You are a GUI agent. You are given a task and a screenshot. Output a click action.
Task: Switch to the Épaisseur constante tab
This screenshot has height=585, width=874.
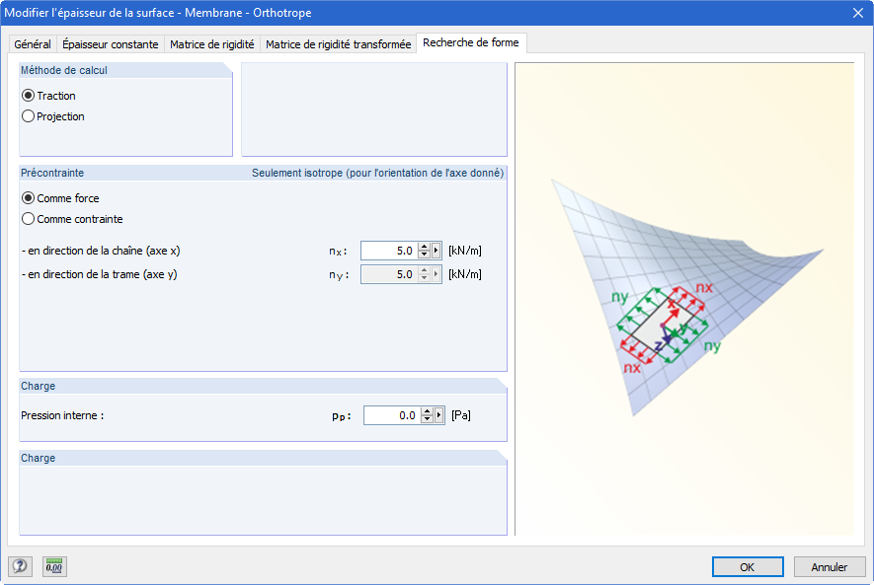tap(111, 44)
